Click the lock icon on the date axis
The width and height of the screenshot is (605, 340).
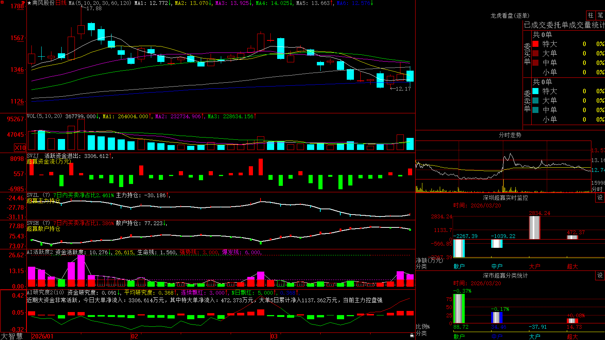click(412, 335)
